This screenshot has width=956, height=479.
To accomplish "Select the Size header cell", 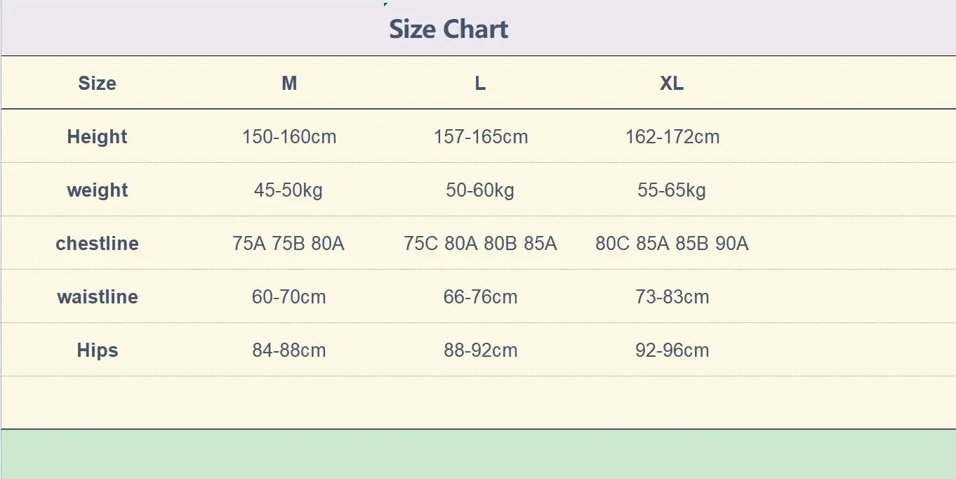I will [97, 84].
